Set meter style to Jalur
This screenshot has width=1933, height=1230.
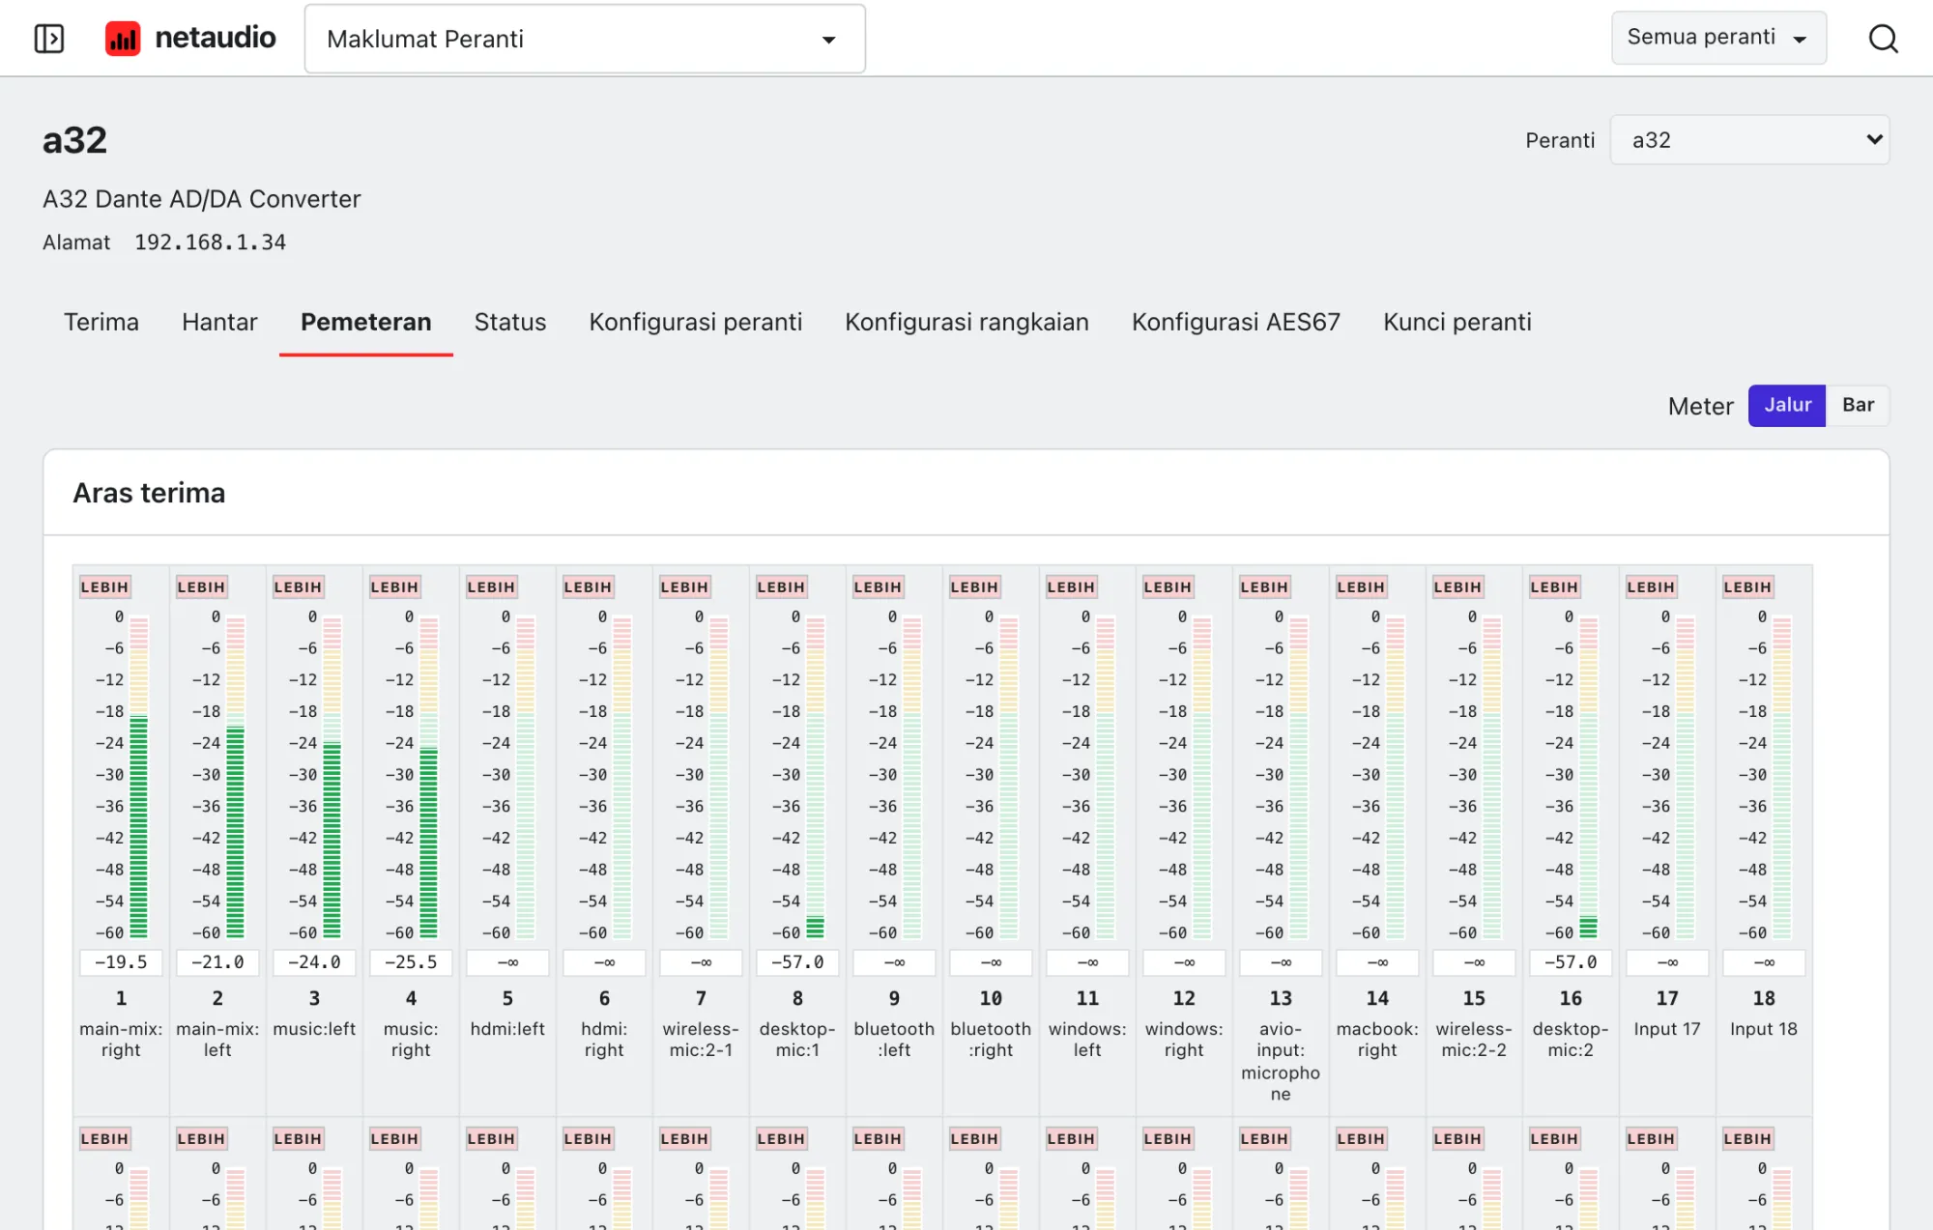[1787, 406]
